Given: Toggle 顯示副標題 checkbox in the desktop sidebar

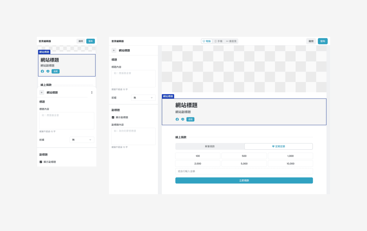Looking at the screenshot, I should [113, 117].
